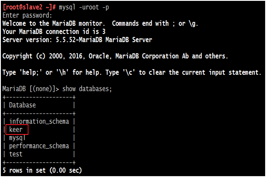The height and width of the screenshot is (177, 266).
Task: Select the information_schema database row
Action: click(39, 121)
